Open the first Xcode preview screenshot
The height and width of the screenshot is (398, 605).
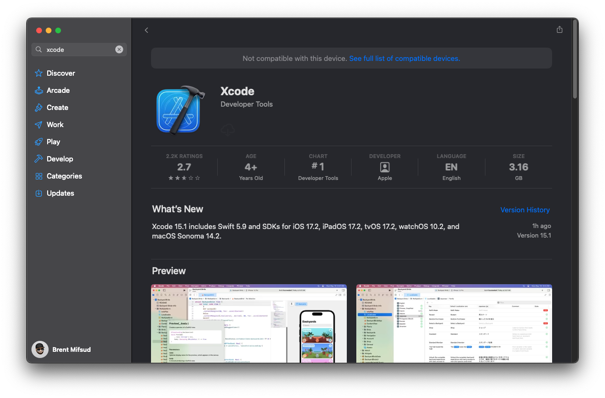pyautogui.click(x=249, y=324)
